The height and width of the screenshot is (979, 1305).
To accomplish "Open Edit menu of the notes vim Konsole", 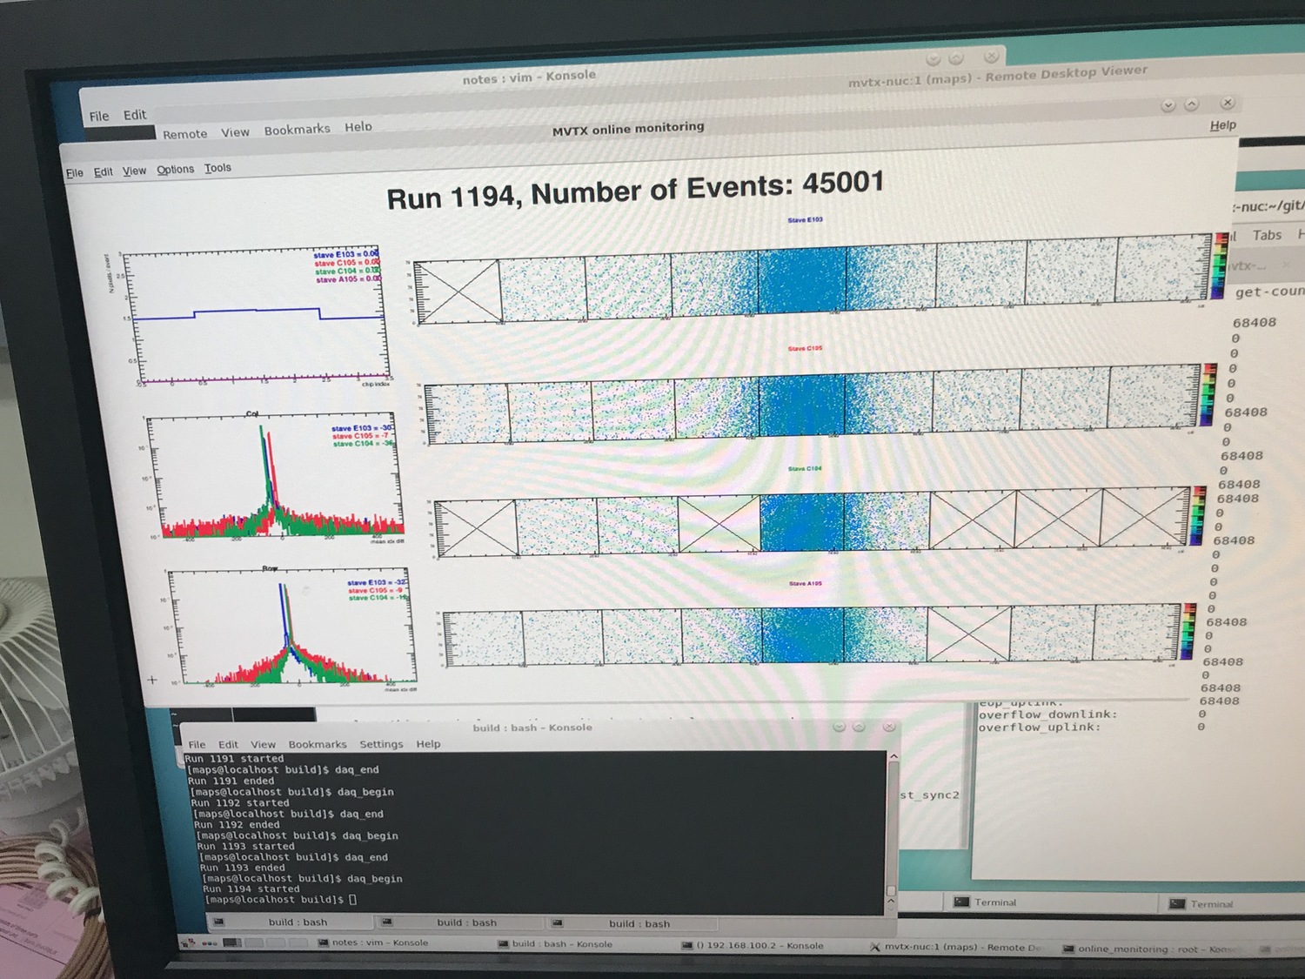I will point(135,115).
